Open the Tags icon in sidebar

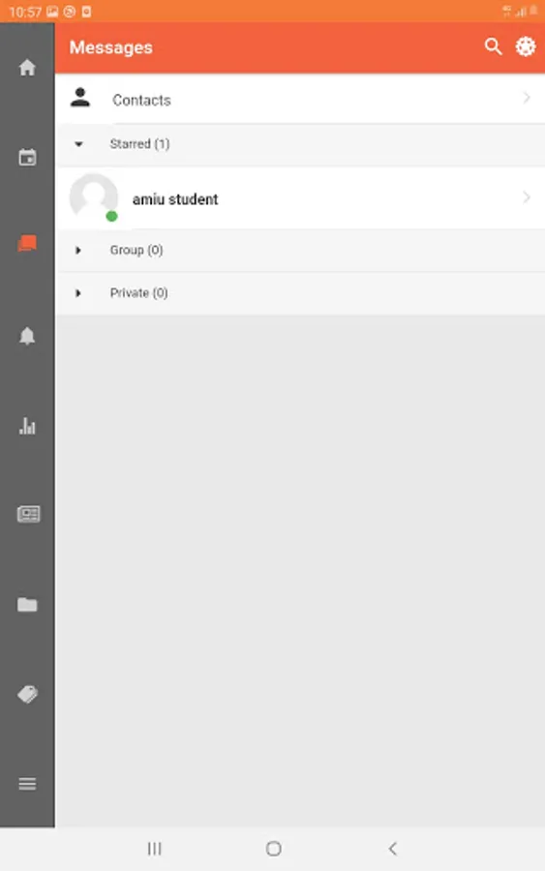pyautogui.click(x=27, y=694)
